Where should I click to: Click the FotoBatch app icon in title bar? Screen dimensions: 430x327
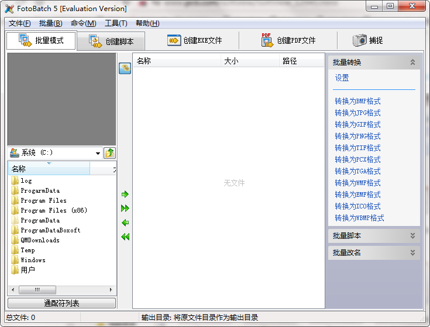pos(9,9)
